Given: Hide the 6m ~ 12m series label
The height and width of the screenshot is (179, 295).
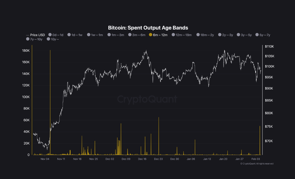Looking at the screenshot, I should point(160,35).
